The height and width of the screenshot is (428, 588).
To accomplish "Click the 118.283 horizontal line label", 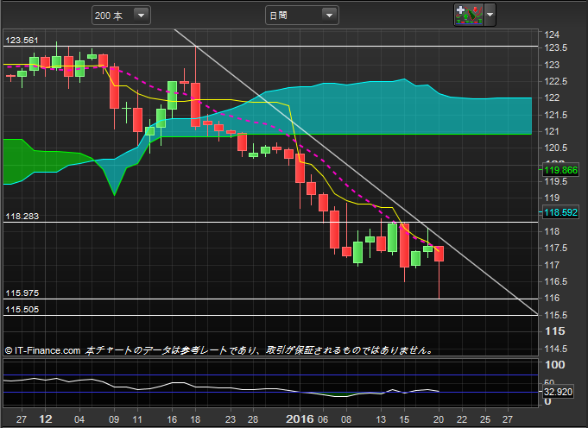I will (22, 217).
